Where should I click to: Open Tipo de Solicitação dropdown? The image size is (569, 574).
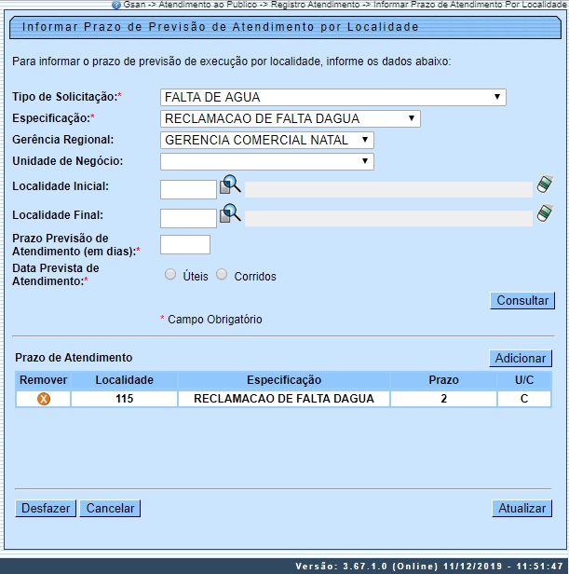click(333, 97)
